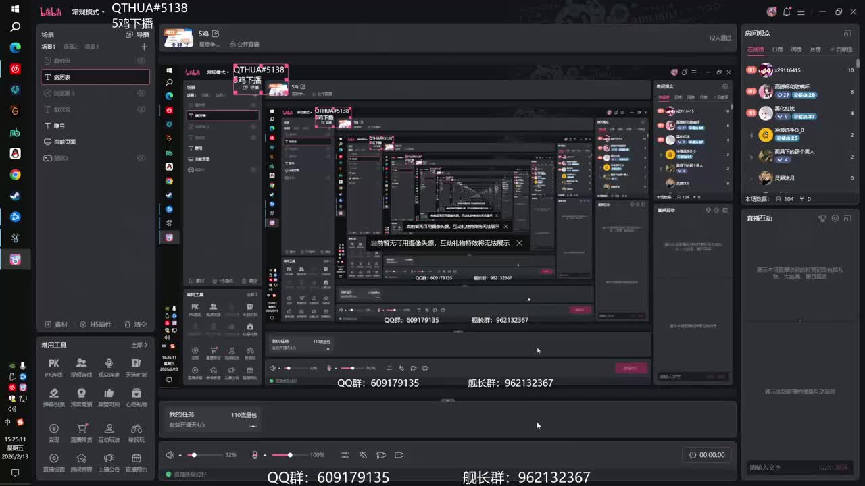
Task: Open the 直播预约 schedule tool
Action: pos(136,462)
